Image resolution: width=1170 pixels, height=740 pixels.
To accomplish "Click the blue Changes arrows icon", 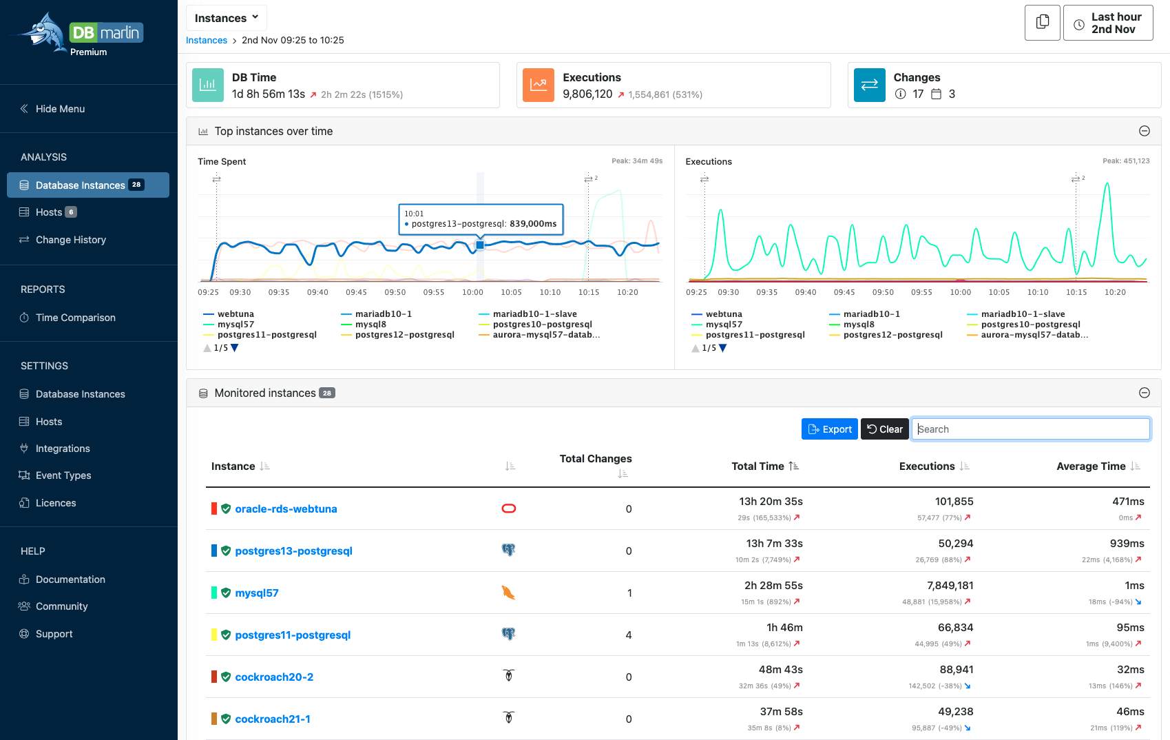I will tap(869, 85).
